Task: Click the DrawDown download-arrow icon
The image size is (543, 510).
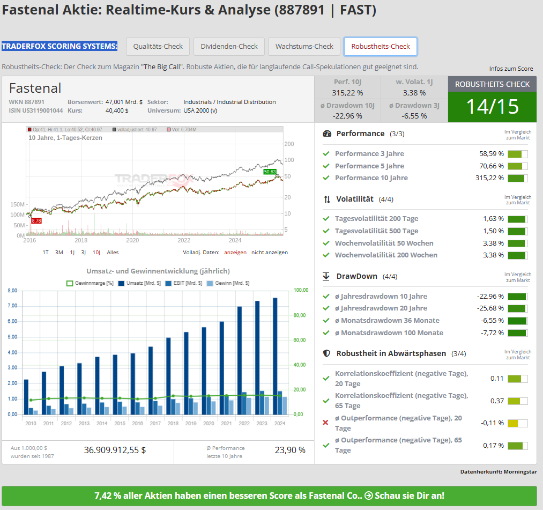Action: coord(326,277)
